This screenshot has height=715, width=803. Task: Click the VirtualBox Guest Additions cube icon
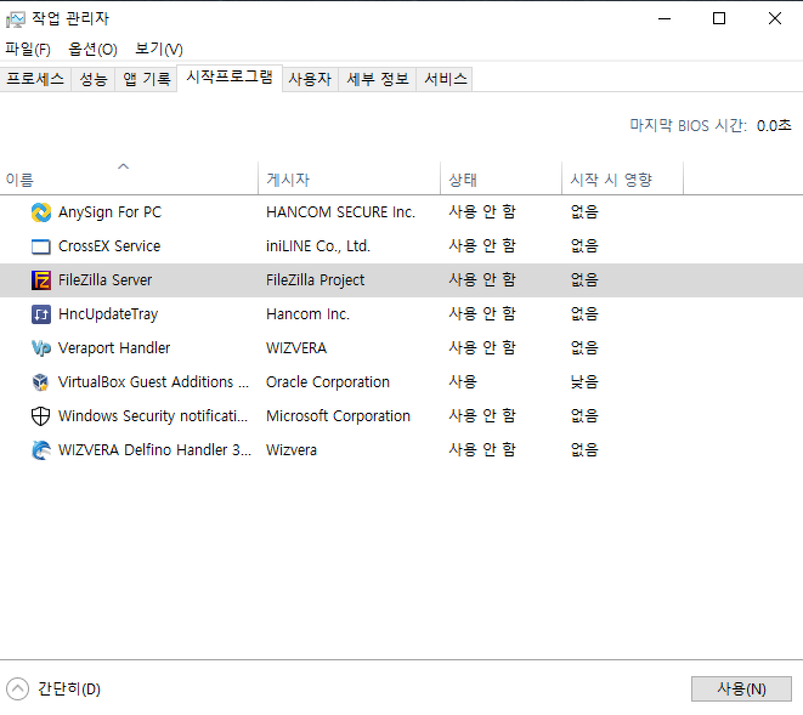41,382
